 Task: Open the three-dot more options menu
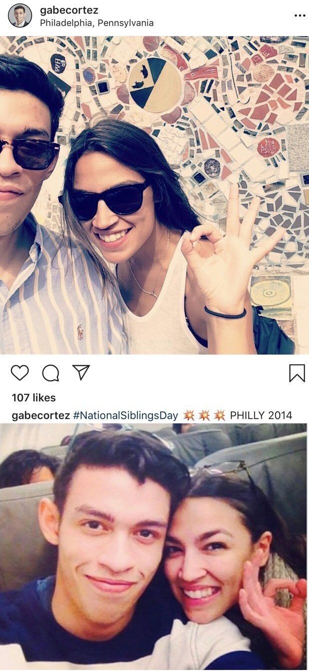coord(299,16)
